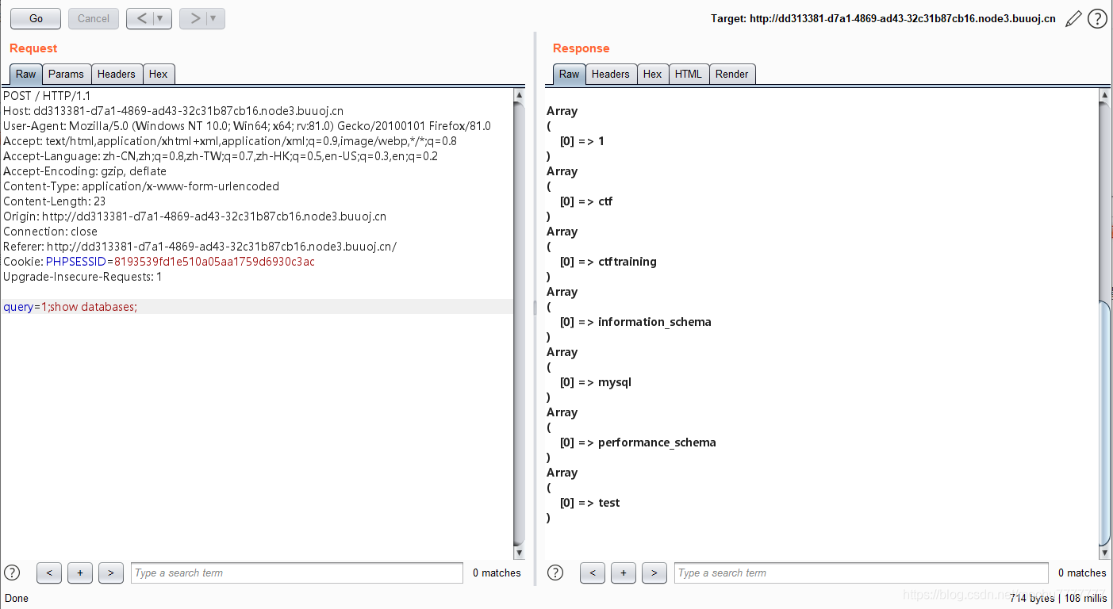Click the Accept-Language header line

221,156
